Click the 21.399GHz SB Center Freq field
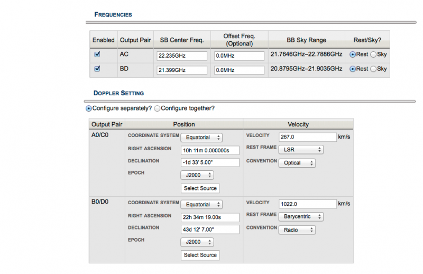 click(x=181, y=70)
